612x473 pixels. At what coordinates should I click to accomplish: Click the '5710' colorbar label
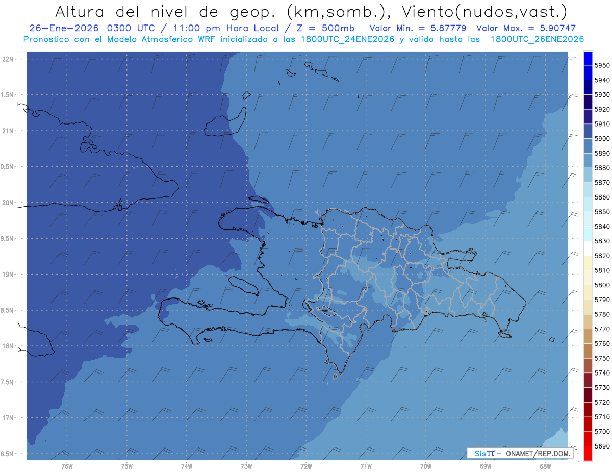[602, 416]
